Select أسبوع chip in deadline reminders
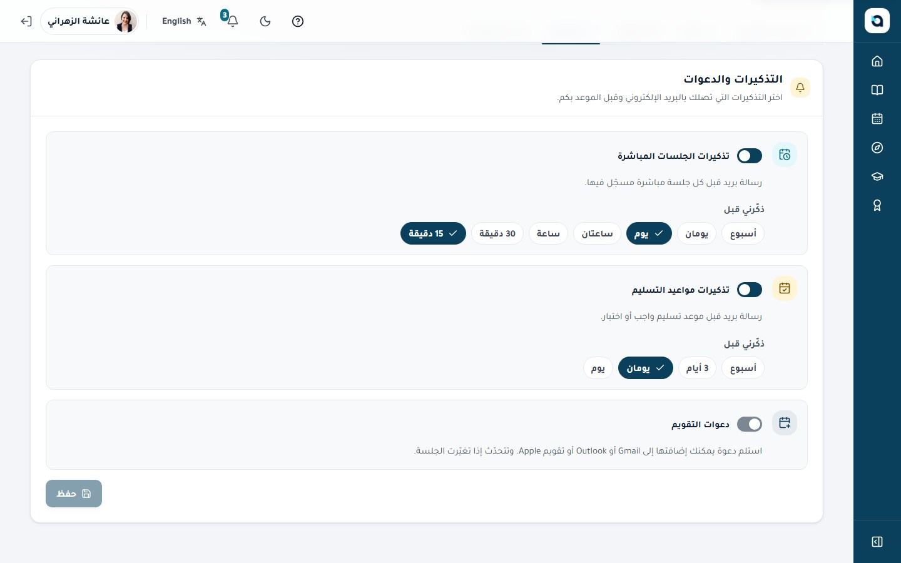 click(x=743, y=368)
